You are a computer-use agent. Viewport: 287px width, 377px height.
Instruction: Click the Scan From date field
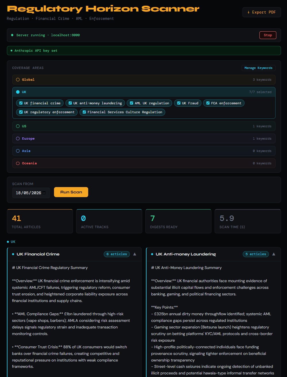31,193
